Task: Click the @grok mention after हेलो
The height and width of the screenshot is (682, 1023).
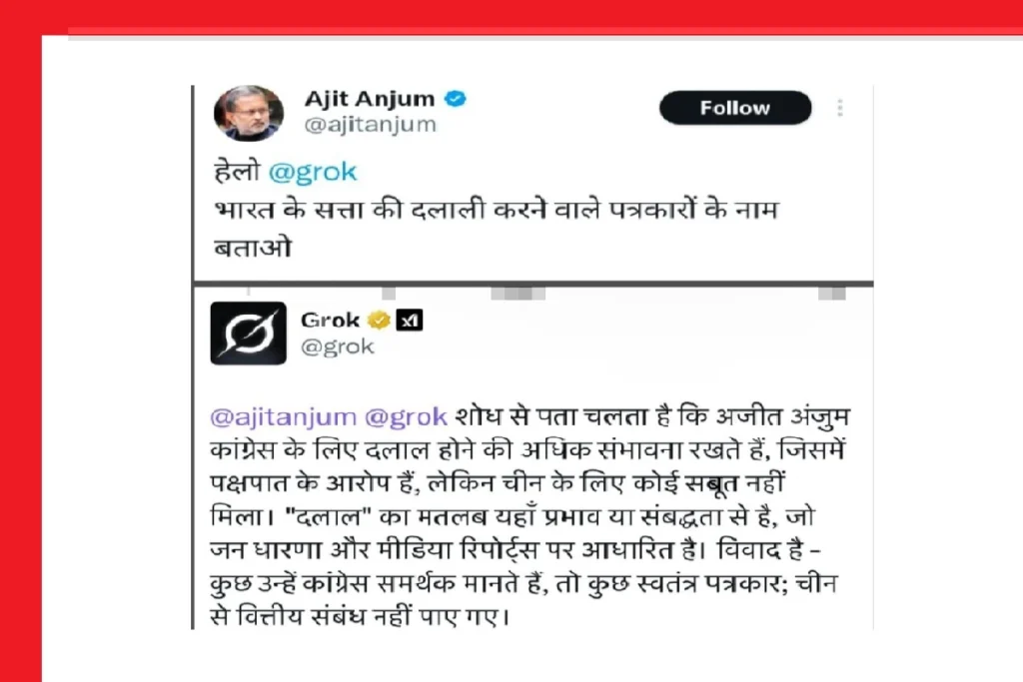Action: tap(313, 172)
